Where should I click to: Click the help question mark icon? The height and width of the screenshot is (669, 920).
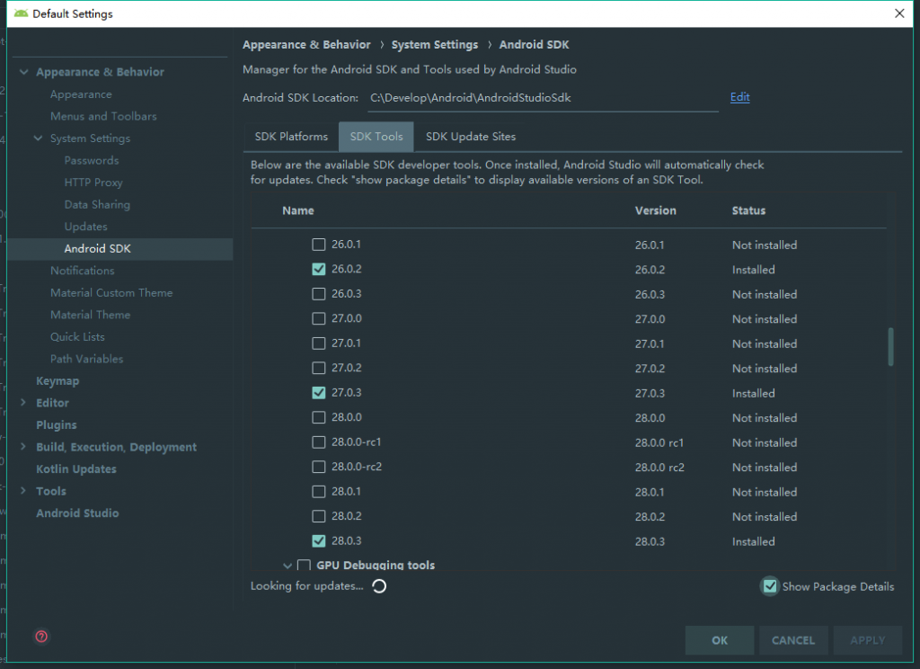[x=41, y=636]
